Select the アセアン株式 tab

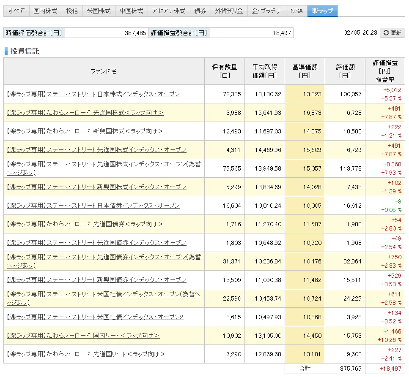click(169, 11)
